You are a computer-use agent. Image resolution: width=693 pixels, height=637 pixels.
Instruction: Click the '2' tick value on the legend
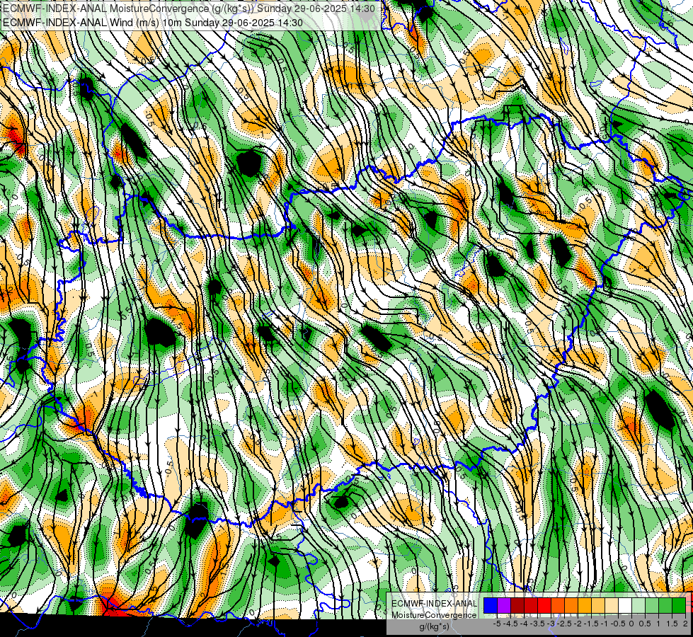685,624
